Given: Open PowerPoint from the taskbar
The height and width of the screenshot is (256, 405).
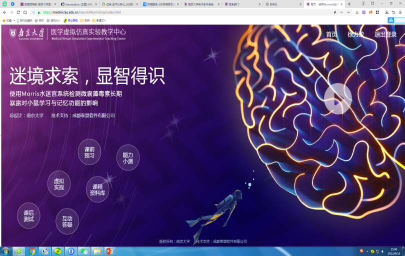Looking at the screenshot, I should (x=109, y=251).
